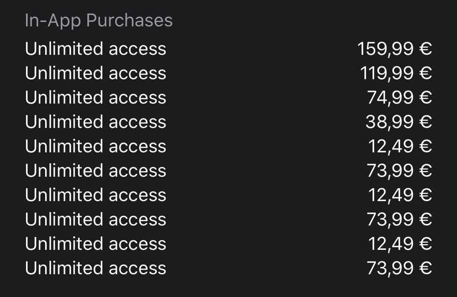Click the 38,99 € price
Screen dimensions: 457x297
[399, 122]
